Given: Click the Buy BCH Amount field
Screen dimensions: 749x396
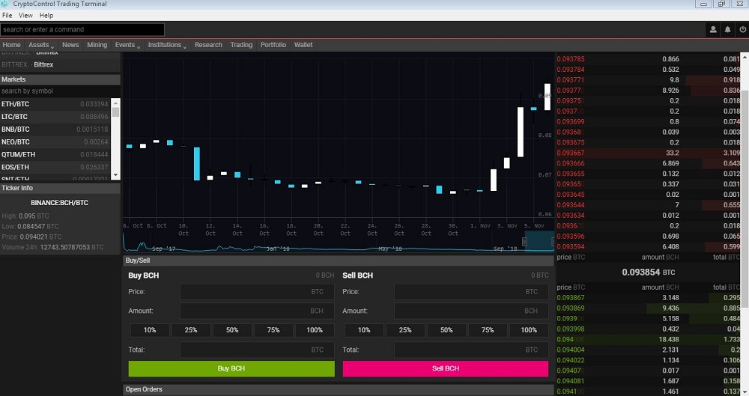Looking at the screenshot, I should (x=257, y=311).
